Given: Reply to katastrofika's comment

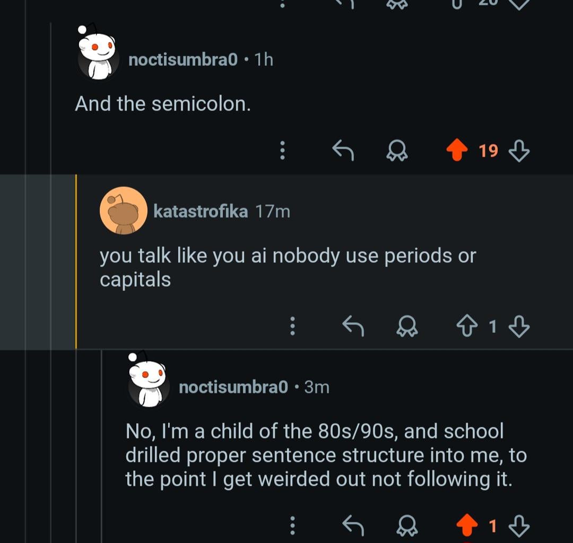Looking at the screenshot, I should tap(353, 326).
